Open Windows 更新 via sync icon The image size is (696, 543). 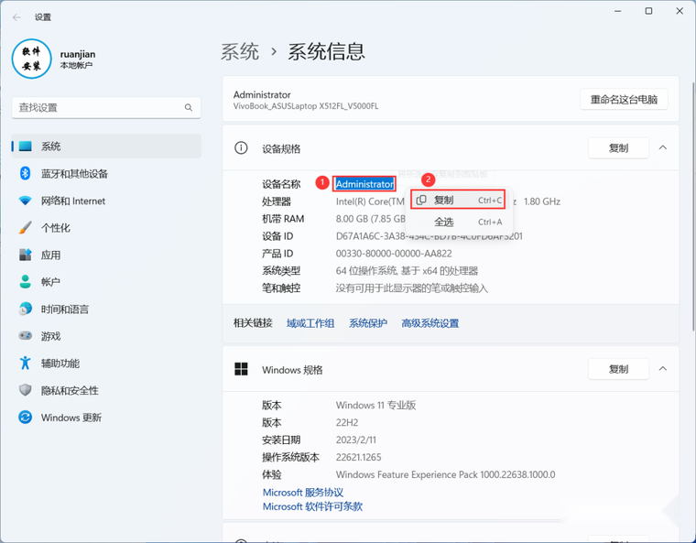point(26,417)
